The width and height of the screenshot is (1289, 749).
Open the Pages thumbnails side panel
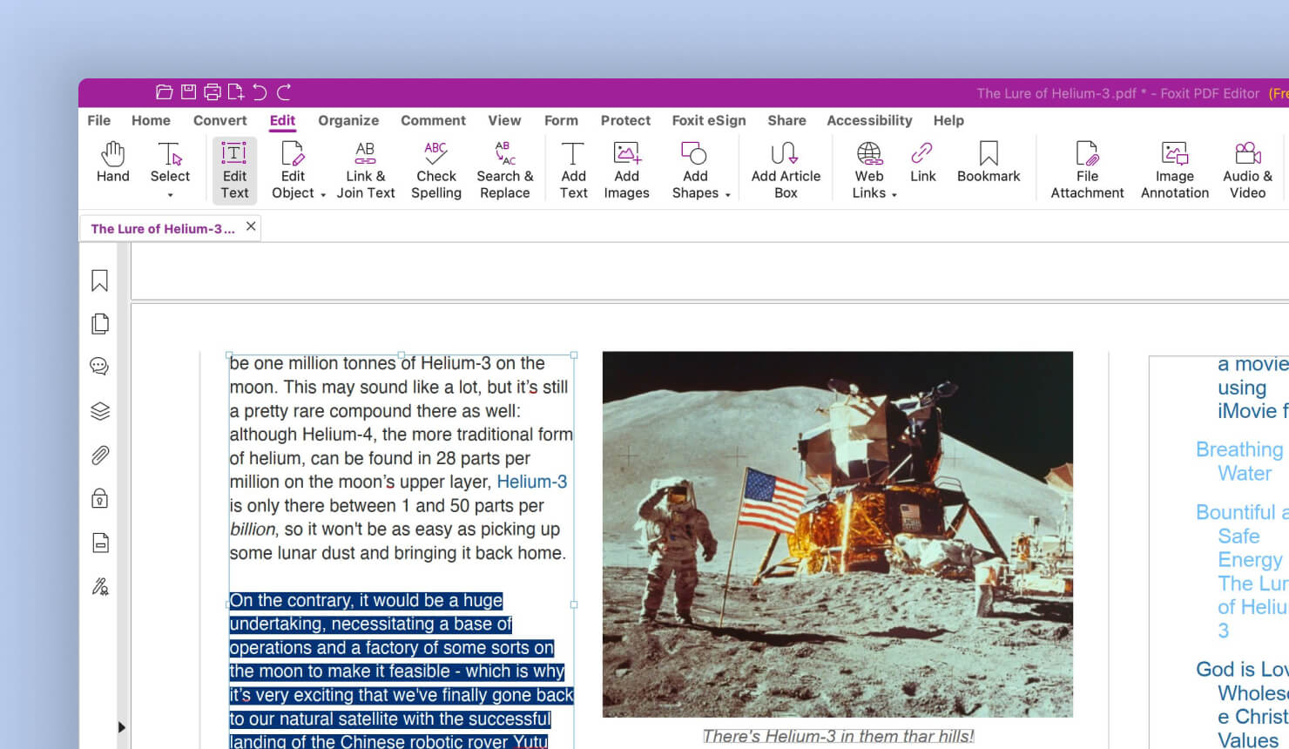click(100, 324)
